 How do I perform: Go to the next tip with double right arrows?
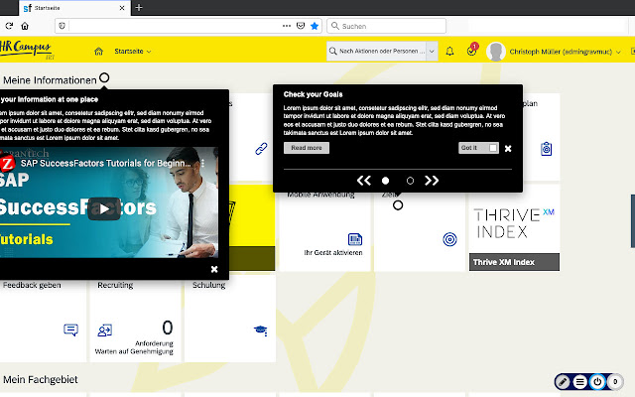pos(432,181)
